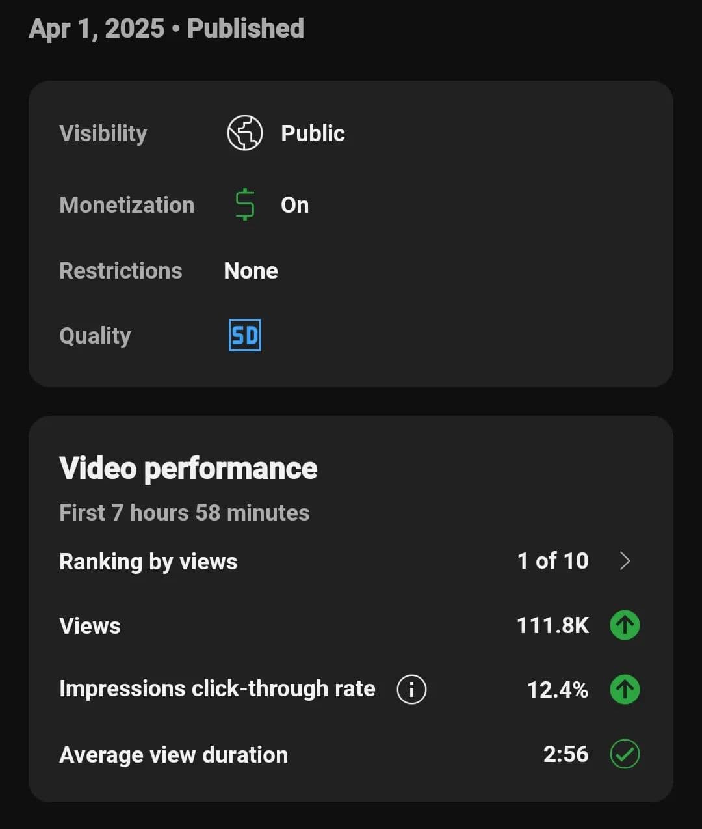Open the Video performance section header
The image size is (702, 829).
click(188, 467)
